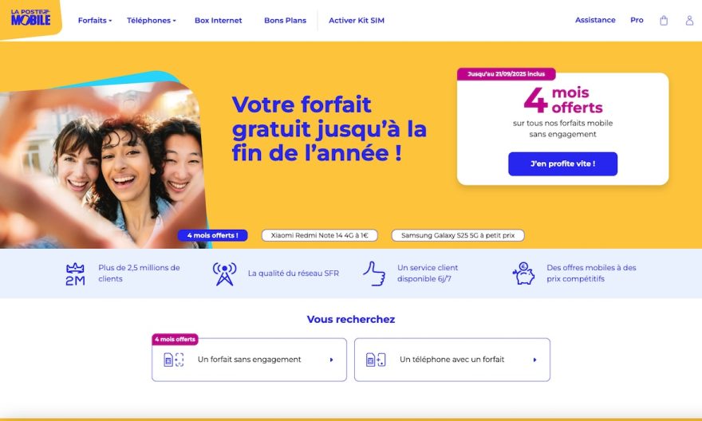Click the La Poste Mobile logo
The image size is (702, 421).
click(30, 18)
